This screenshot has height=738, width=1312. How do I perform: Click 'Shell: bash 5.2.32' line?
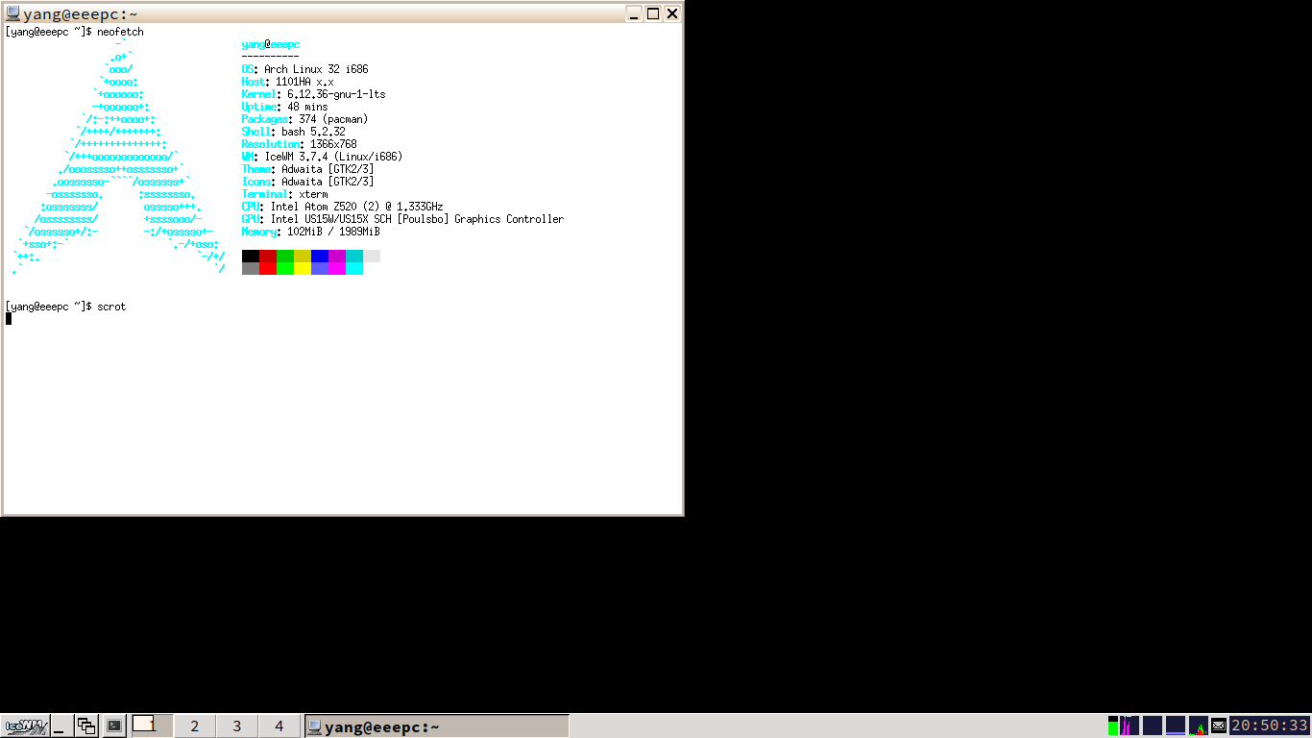(x=294, y=132)
